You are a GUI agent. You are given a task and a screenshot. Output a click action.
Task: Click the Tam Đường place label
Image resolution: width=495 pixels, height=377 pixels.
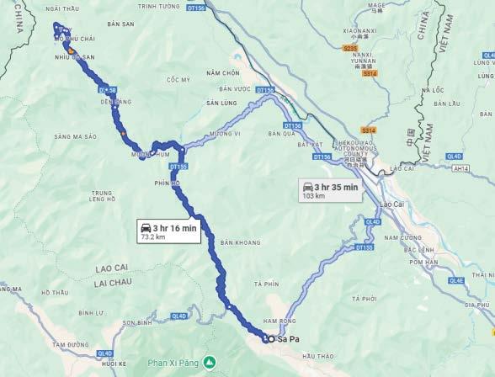click(71, 345)
